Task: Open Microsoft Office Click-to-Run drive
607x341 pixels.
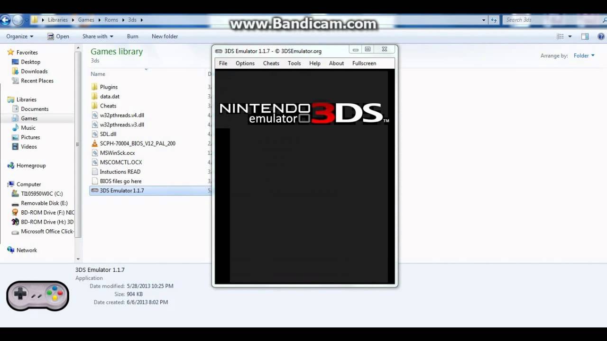Action: (x=47, y=232)
